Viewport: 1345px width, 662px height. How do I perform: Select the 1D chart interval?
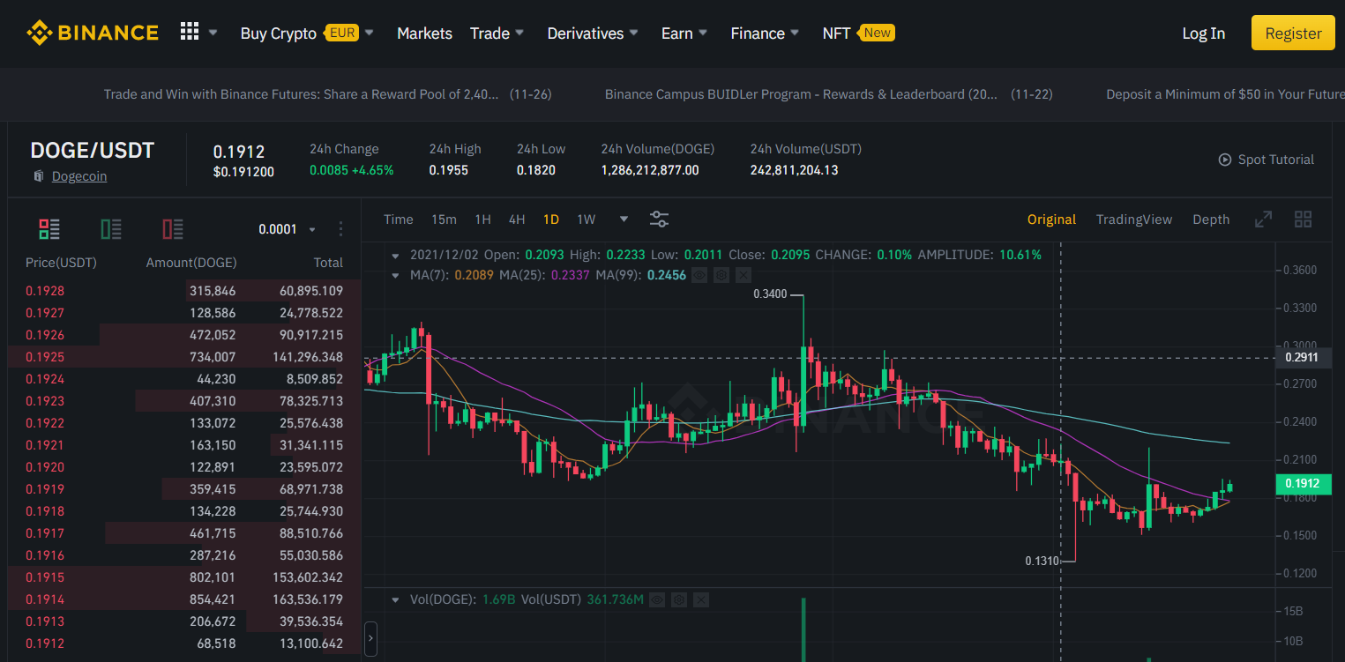pos(551,219)
